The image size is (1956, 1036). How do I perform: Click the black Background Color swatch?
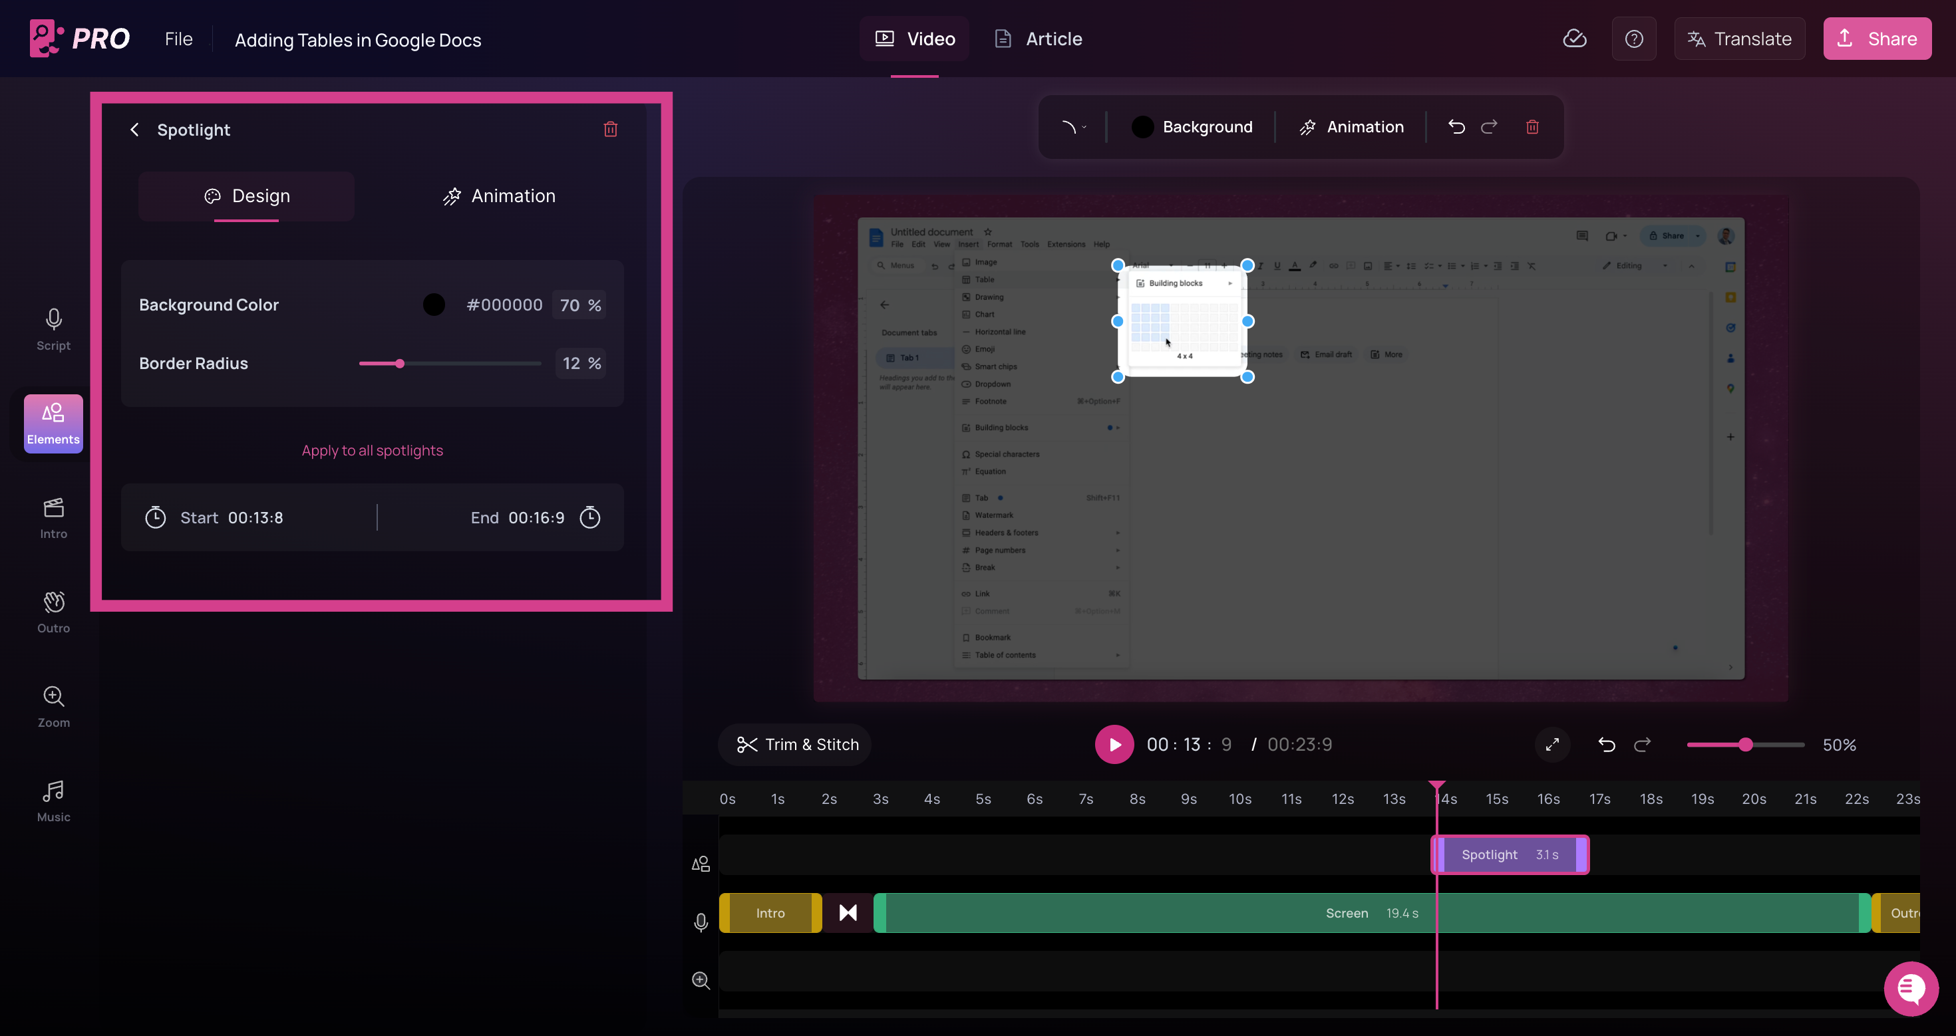pos(434,305)
